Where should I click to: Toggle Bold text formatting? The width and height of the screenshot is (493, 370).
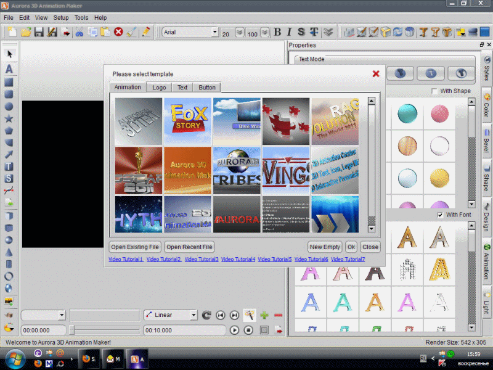point(277,32)
